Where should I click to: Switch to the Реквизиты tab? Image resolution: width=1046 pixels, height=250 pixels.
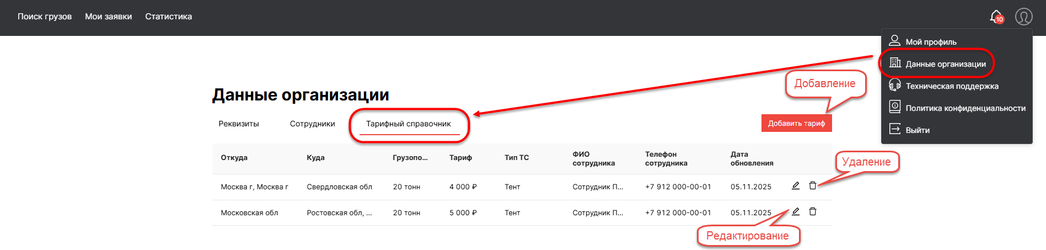(239, 124)
